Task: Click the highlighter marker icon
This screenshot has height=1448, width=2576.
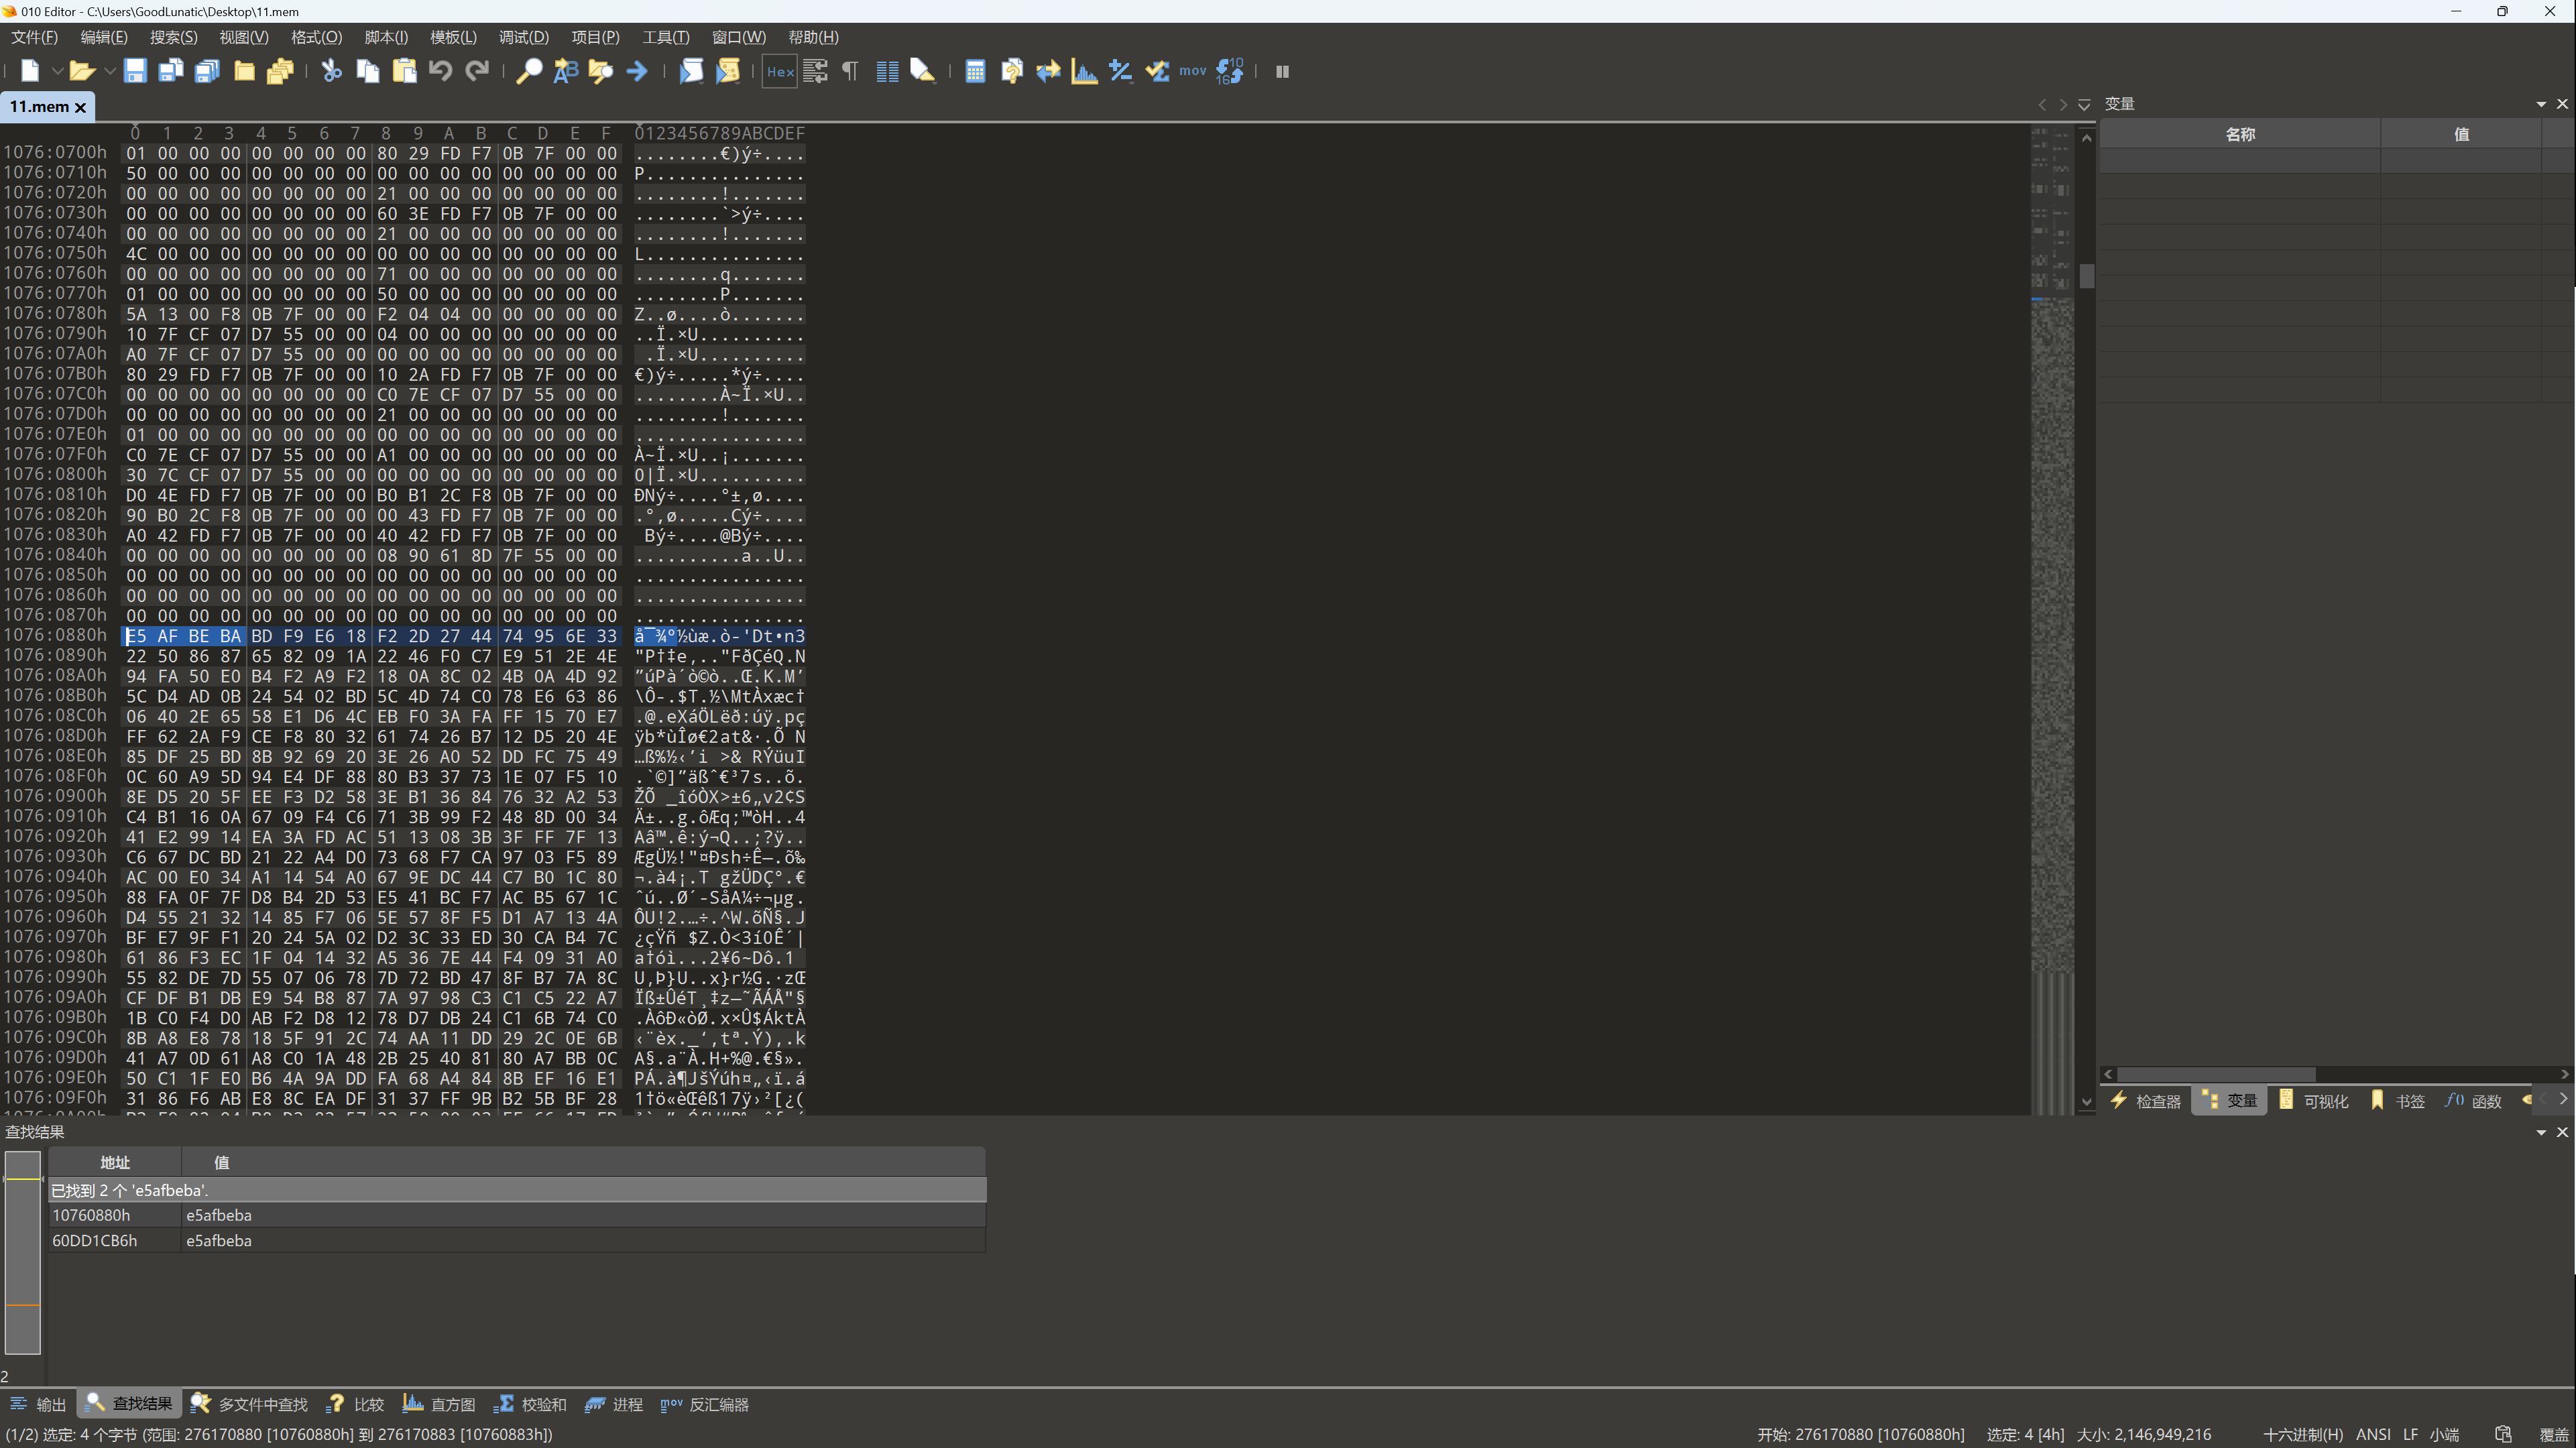Action: (923, 71)
